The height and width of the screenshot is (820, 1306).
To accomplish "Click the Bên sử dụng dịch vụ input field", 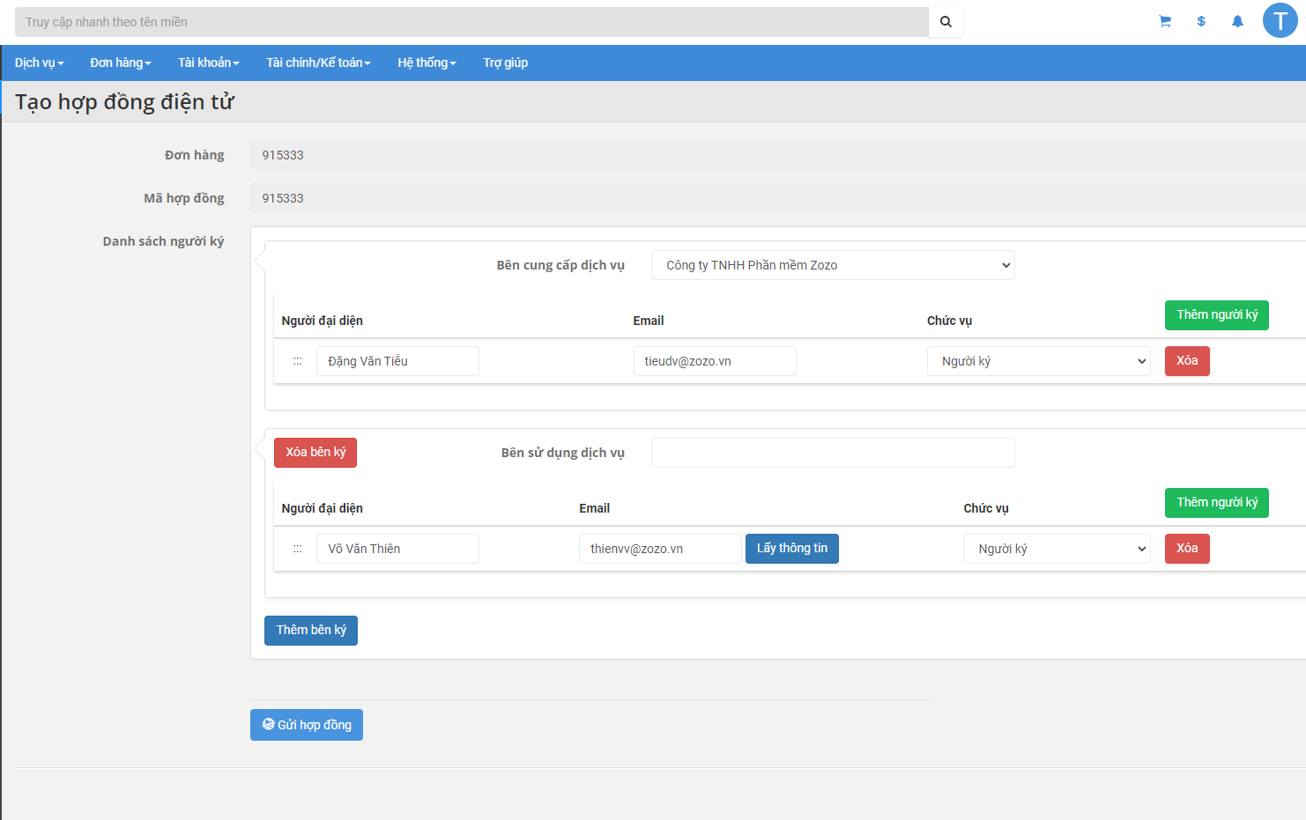I will click(833, 453).
